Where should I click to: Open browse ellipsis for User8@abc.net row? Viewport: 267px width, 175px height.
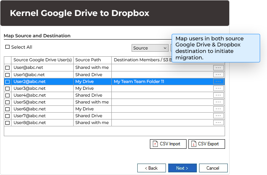(x=218, y=123)
